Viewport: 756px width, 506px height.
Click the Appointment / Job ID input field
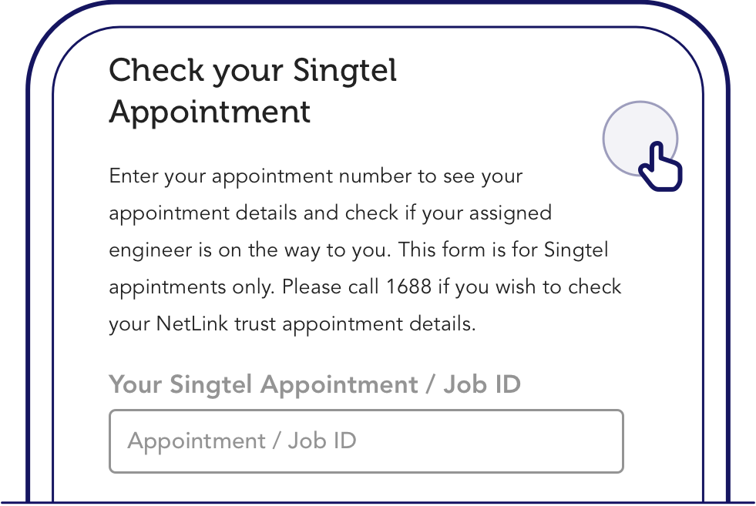point(366,441)
